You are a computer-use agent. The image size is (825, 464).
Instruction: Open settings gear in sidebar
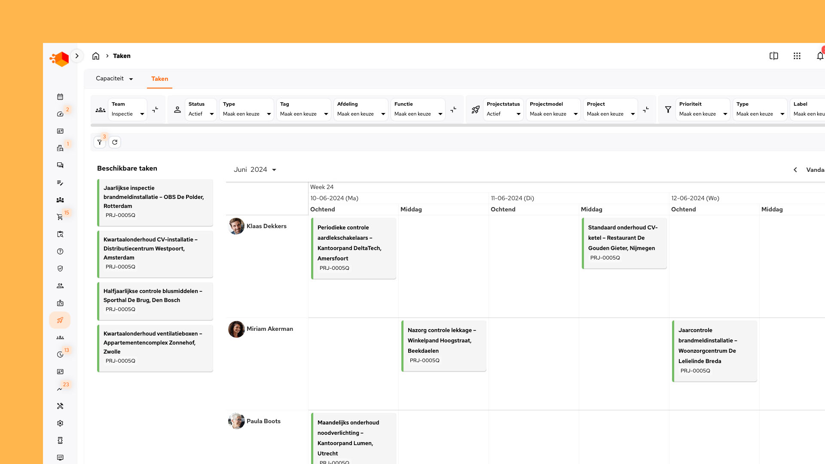[x=60, y=423]
